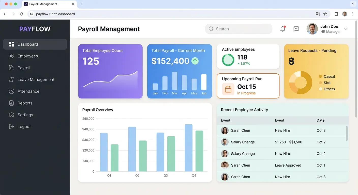This screenshot has height=195, width=358.
Task: Click the address bar URL payflow.tidnn.dashboard
Action: tap(55, 14)
